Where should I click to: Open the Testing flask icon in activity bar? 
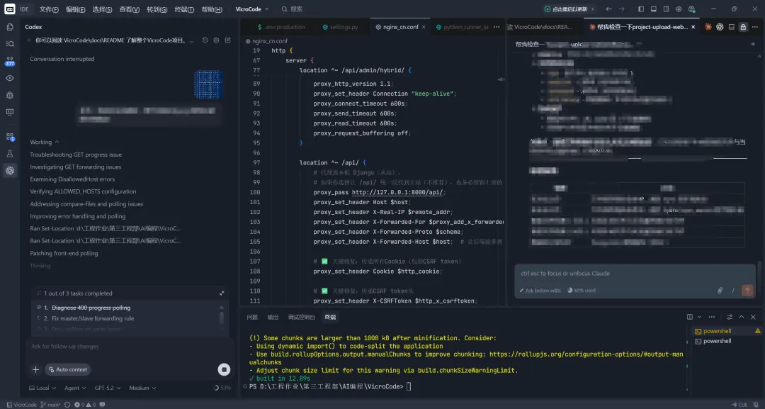pyautogui.click(x=10, y=154)
